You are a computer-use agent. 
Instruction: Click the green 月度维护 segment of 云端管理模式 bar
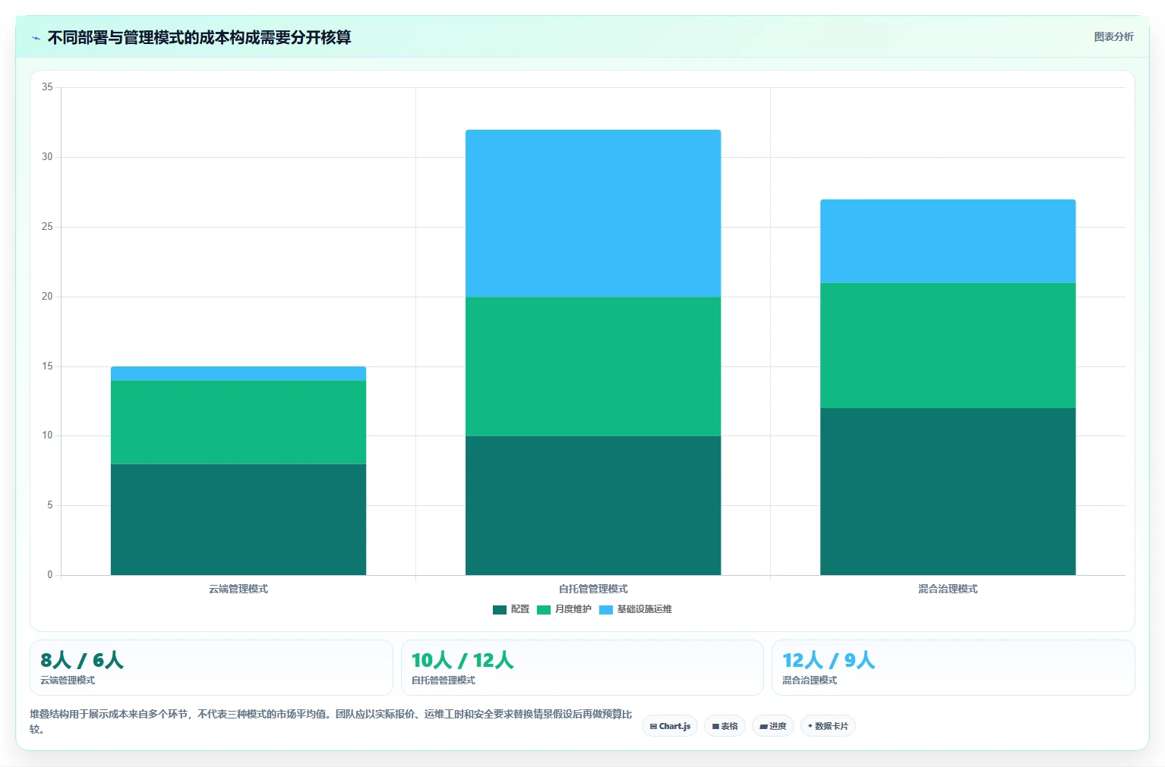click(x=238, y=423)
